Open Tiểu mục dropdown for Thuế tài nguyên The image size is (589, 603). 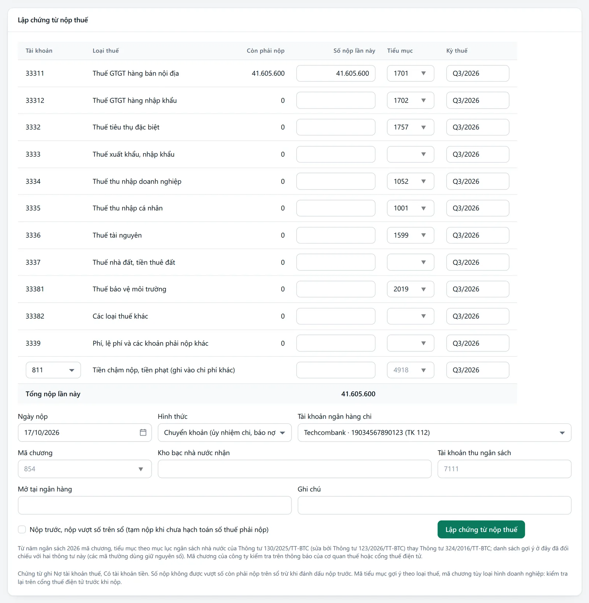[x=410, y=235]
